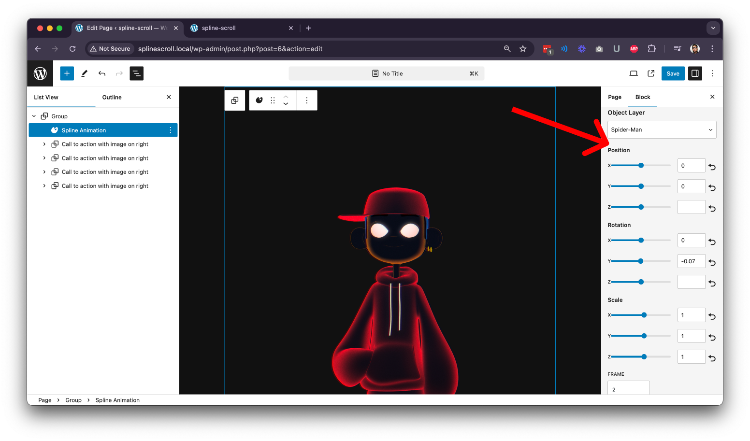Undo the last change in editor toolbar
750x441 pixels.
pos(102,73)
